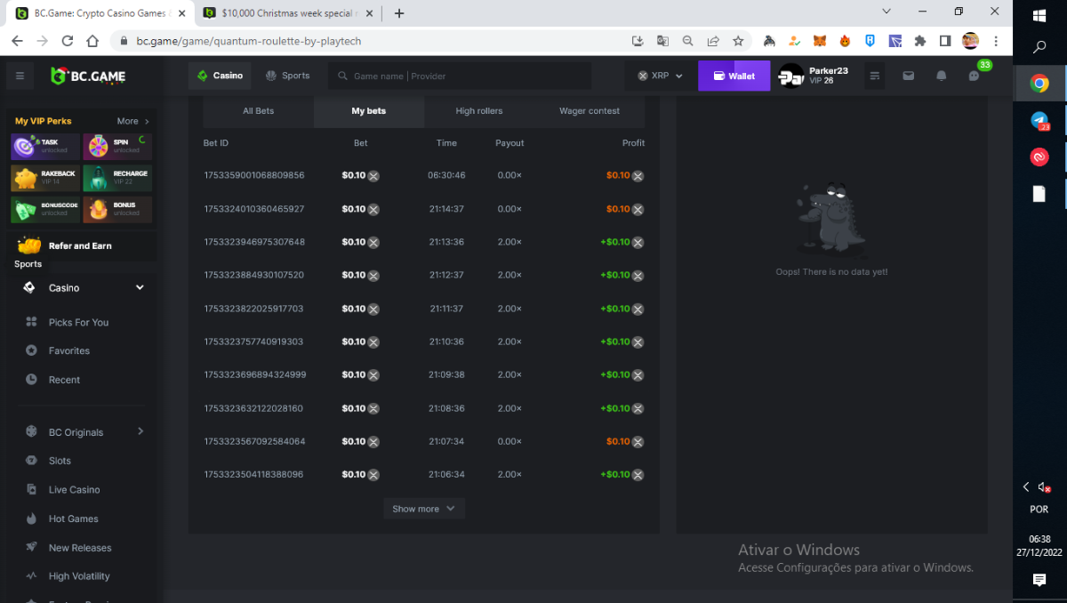The image size is (1067, 603).
Task: Open the notifications bell
Action: 941,76
